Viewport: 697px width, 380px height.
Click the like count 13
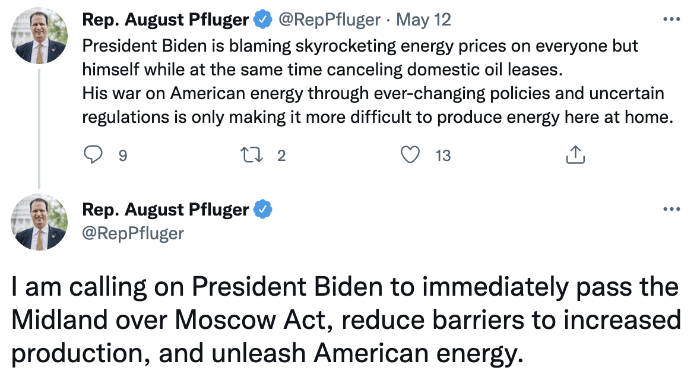point(443,156)
